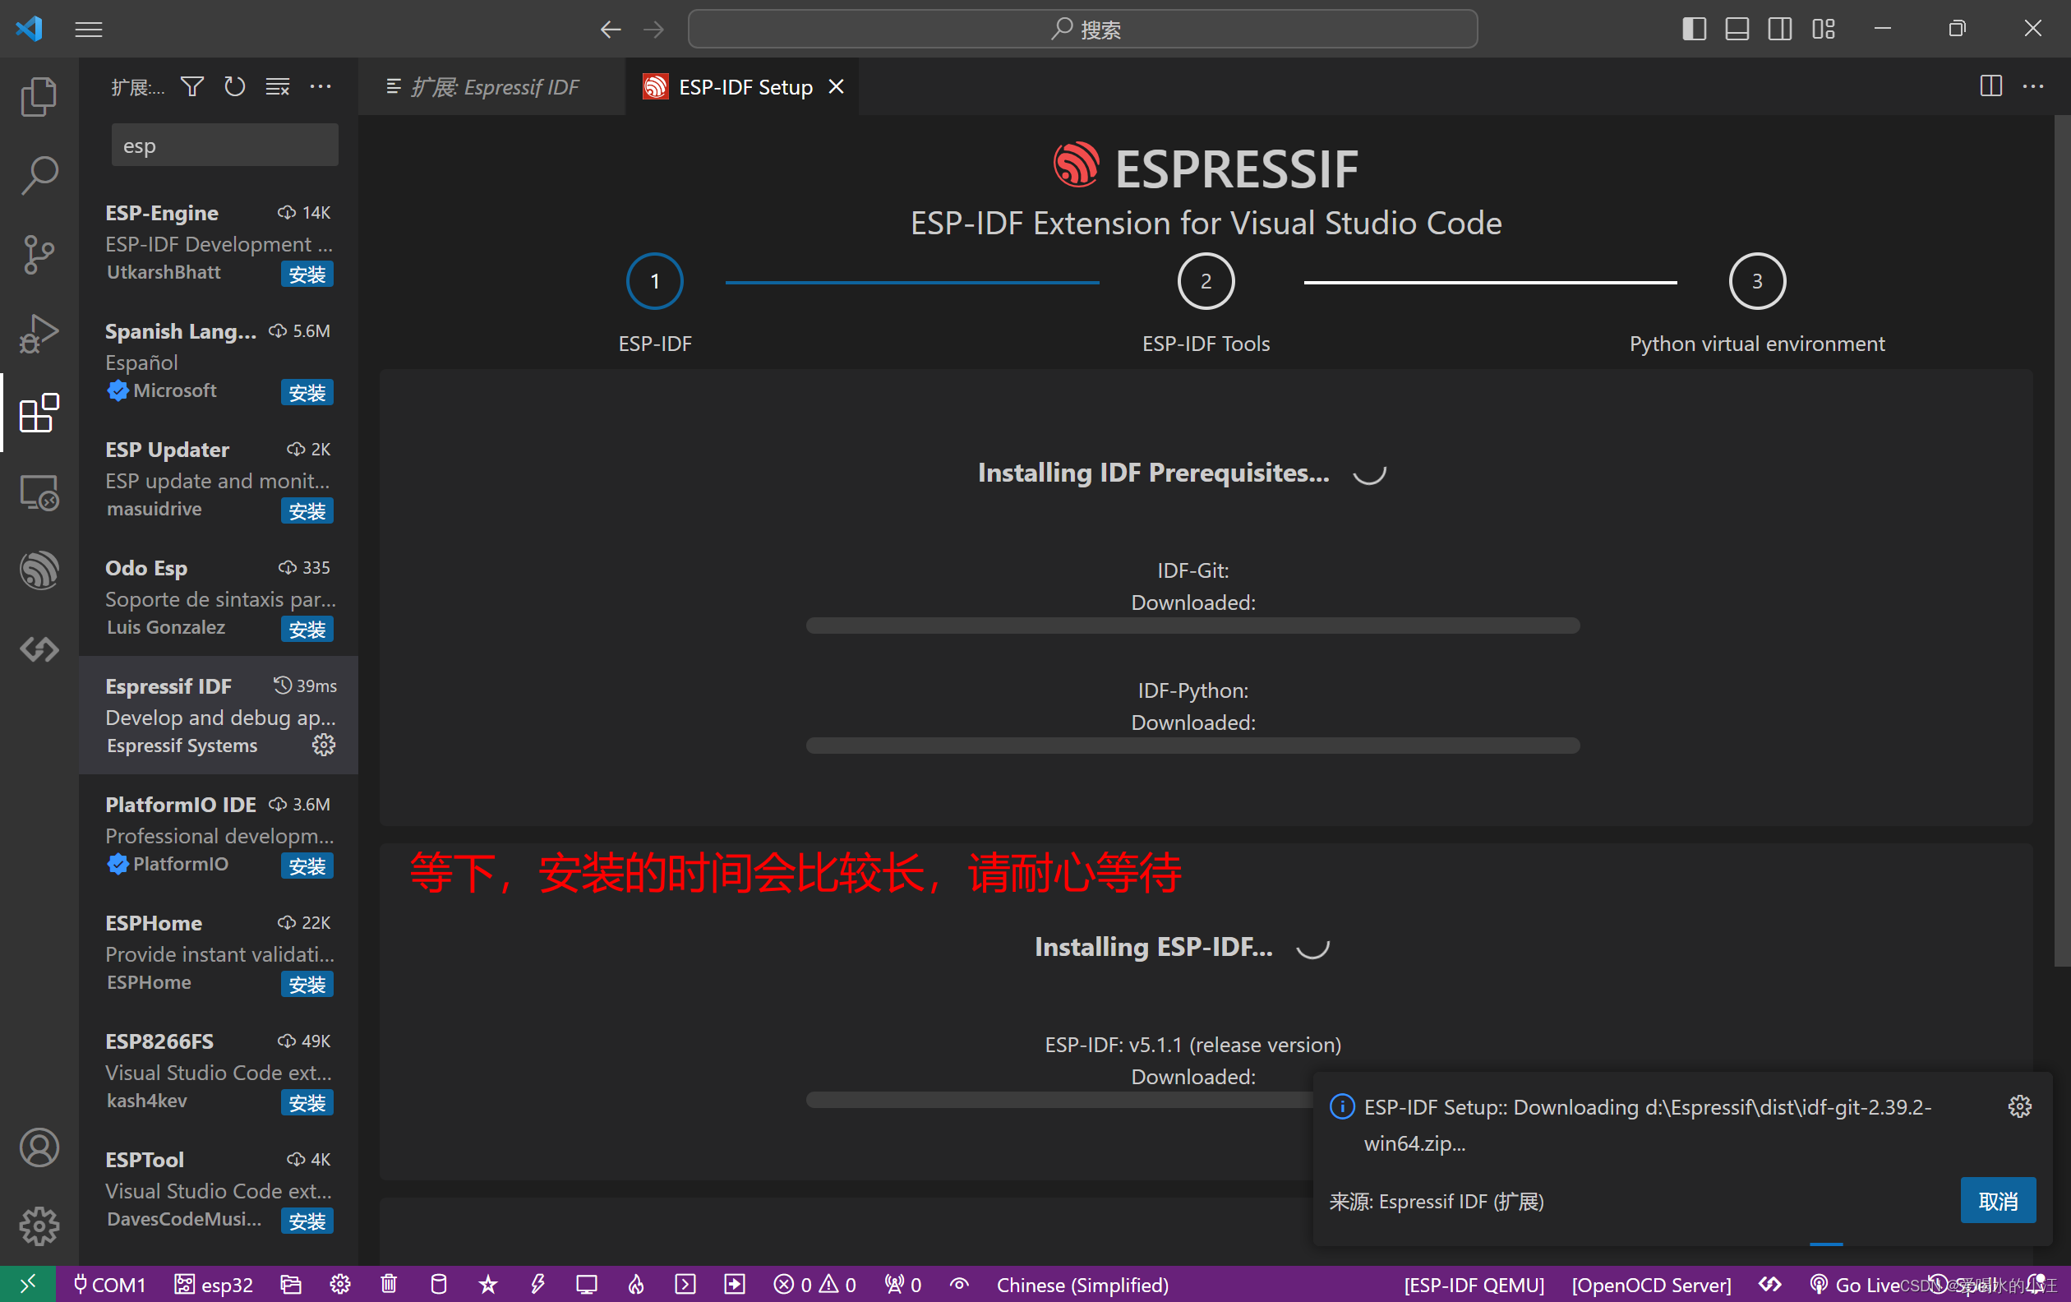Image resolution: width=2071 pixels, height=1302 pixels.
Task: Open the ESP-IDF device monitor icon
Action: coord(587,1285)
